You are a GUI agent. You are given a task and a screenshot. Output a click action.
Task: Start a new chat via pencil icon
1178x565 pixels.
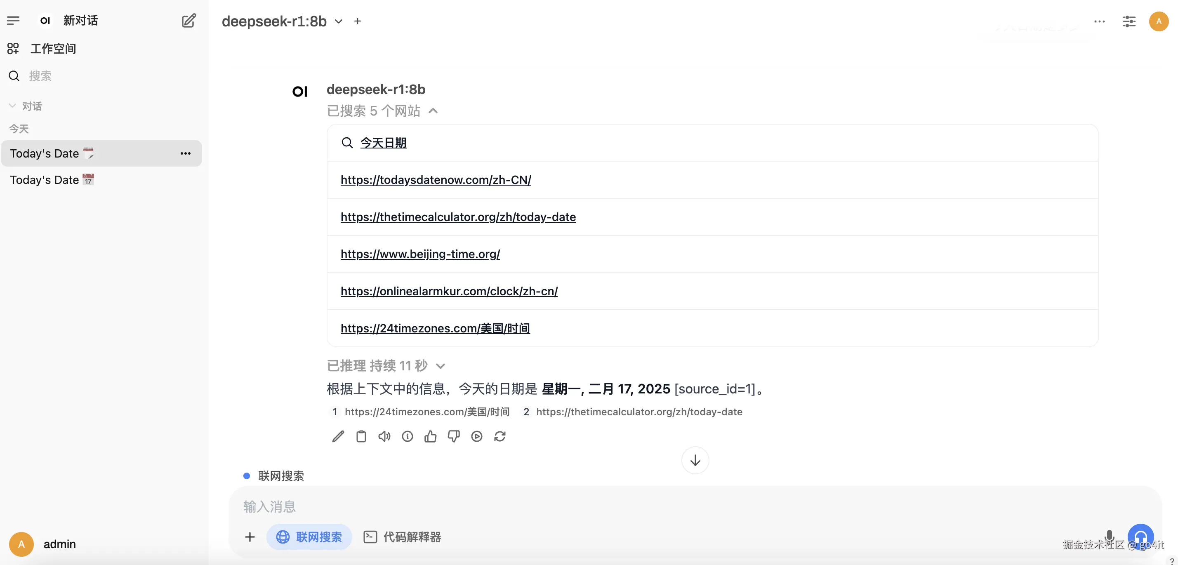coord(188,21)
